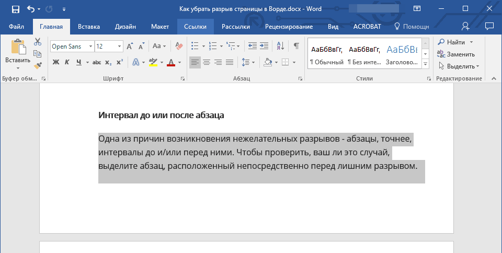
Task: Toggle the paragraph marks ¶ display
Action: click(x=296, y=46)
